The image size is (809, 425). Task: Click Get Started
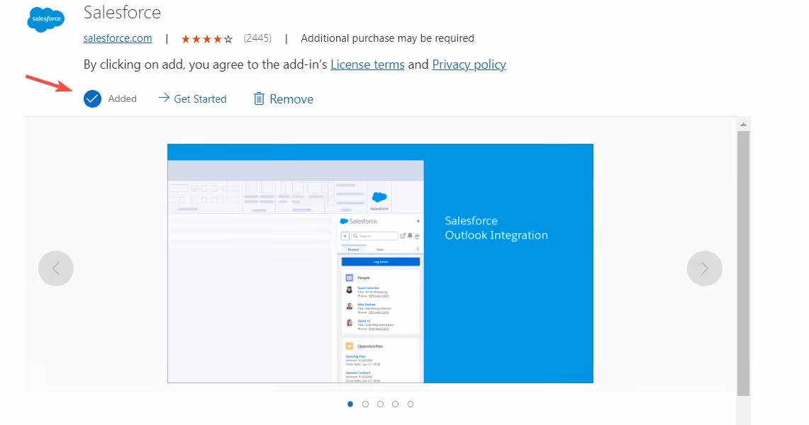point(199,98)
